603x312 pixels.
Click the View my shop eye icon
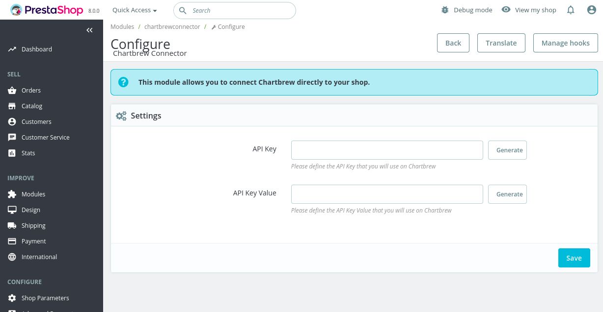(506, 10)
